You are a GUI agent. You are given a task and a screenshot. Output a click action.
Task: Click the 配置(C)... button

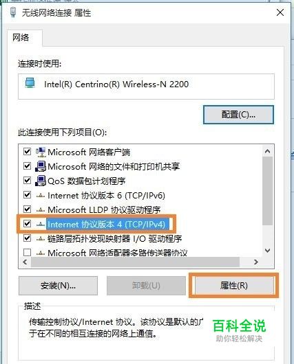pos(238,115)
